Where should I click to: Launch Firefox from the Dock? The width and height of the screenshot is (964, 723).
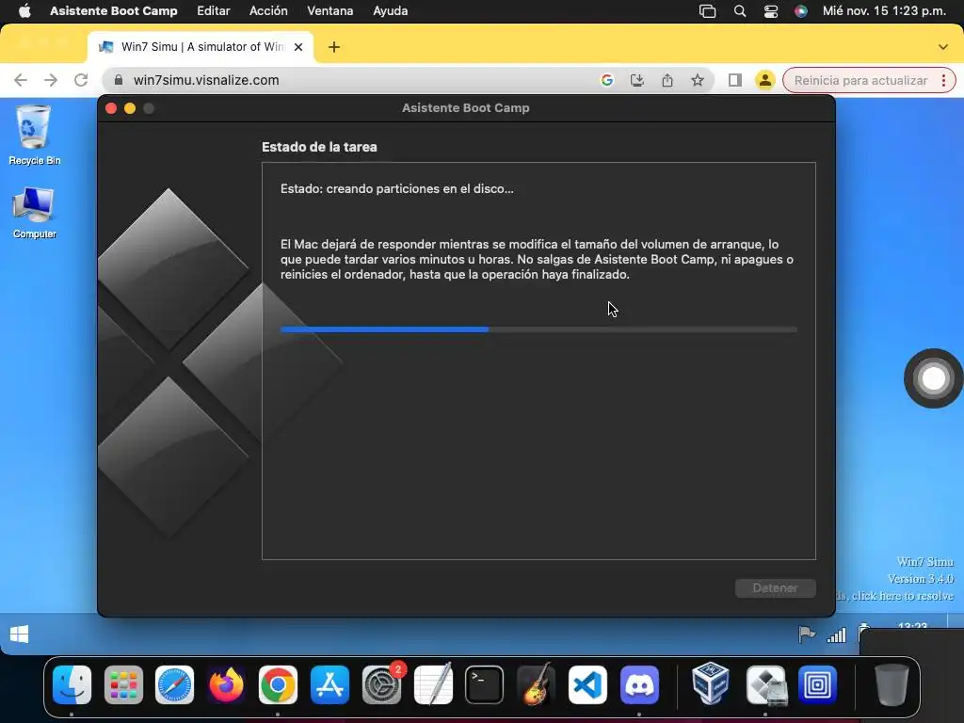[x=226, y=684]
